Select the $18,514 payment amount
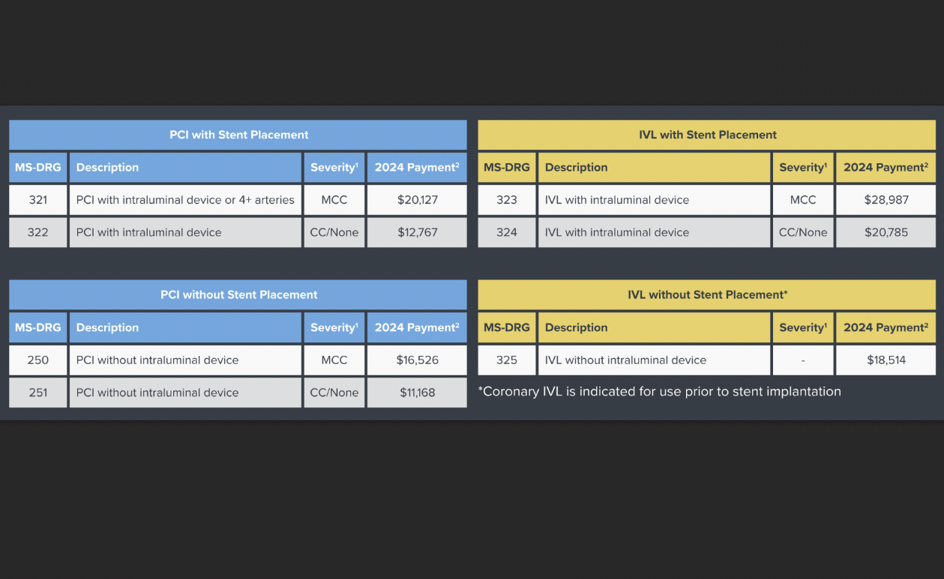 click(x=886, y=360)
